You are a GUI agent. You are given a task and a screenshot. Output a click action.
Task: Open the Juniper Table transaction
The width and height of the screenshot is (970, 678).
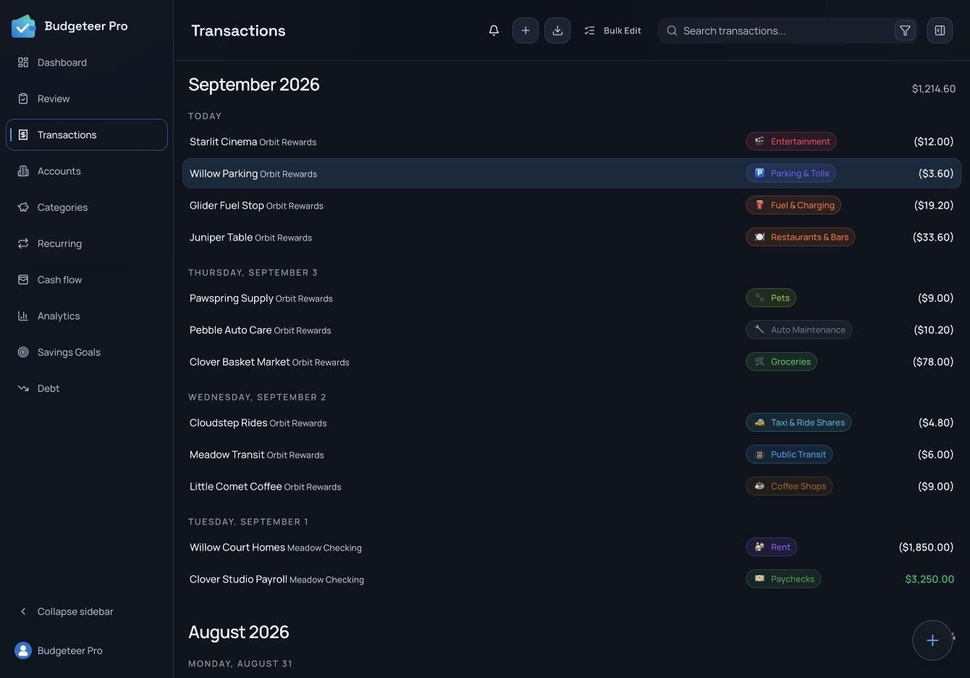[x=572, y=237]
